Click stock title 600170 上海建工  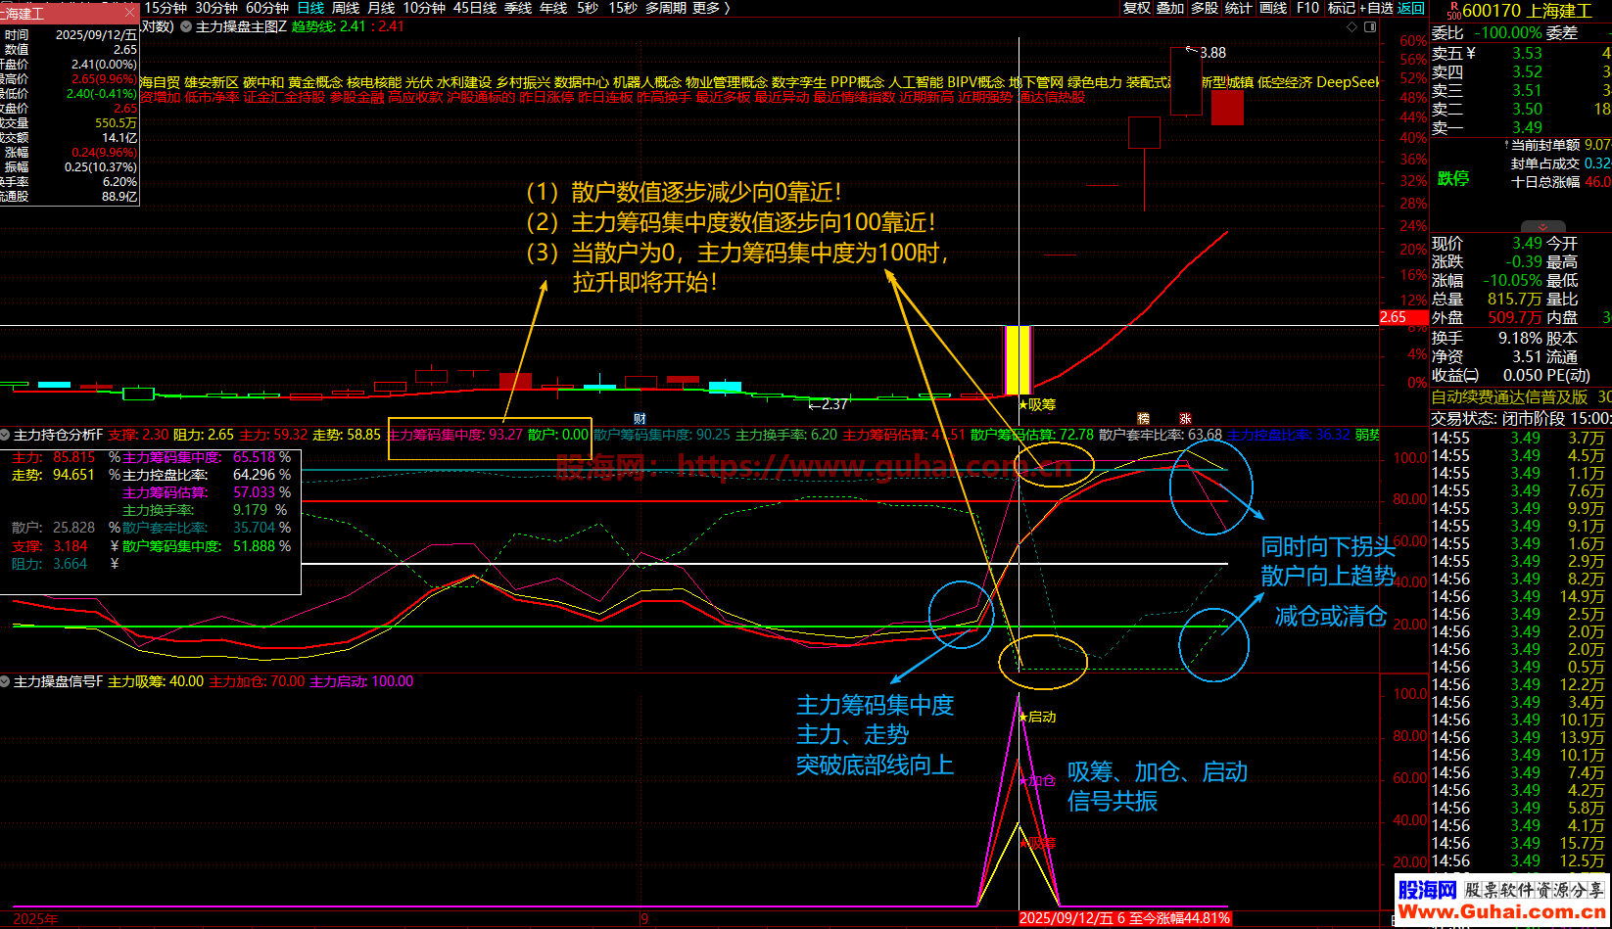(x=1527, y=11)
